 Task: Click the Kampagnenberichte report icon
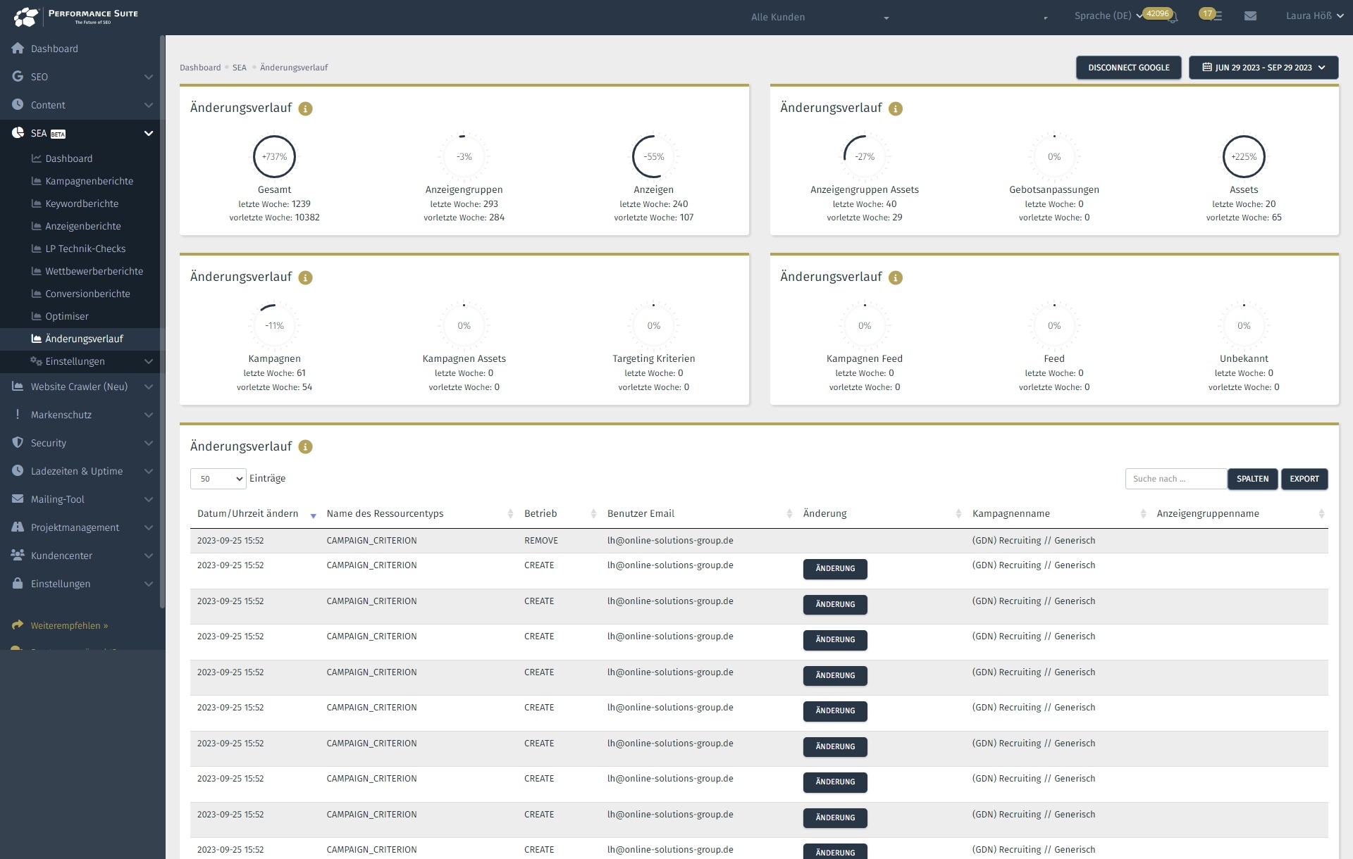pyautogui.click(x=35, y=180)
